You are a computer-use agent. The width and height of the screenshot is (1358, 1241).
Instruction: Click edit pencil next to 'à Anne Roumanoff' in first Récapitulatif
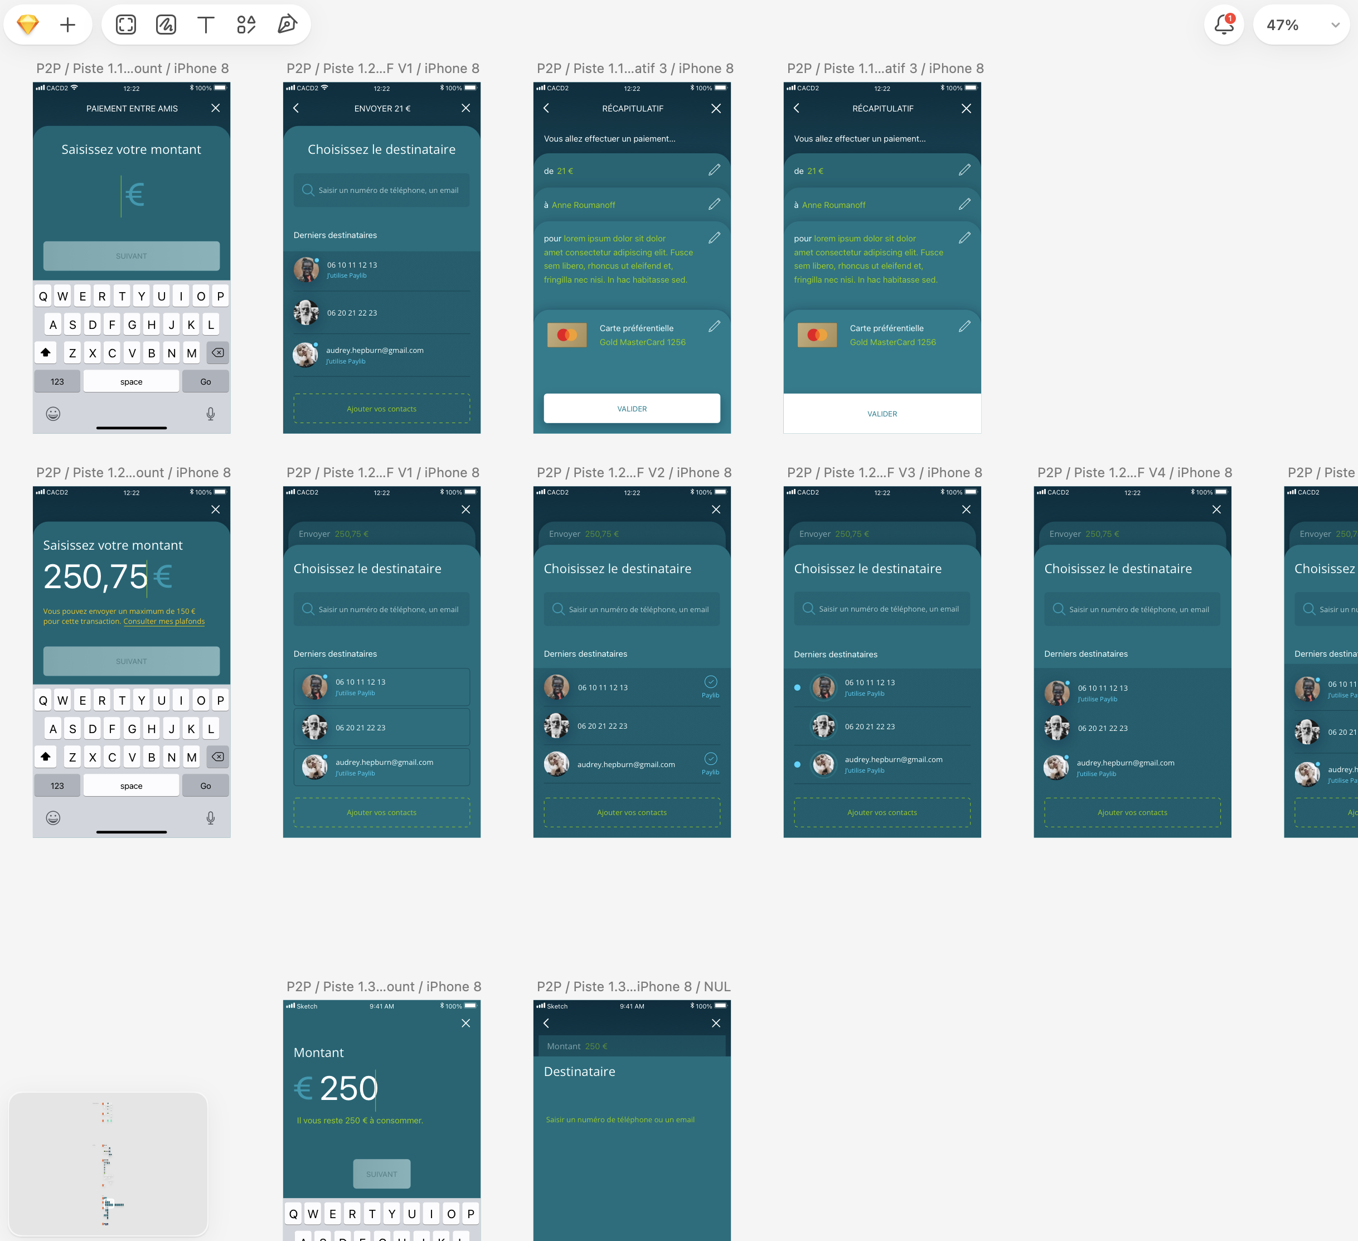pyautogui.click(x=714, y=204)
